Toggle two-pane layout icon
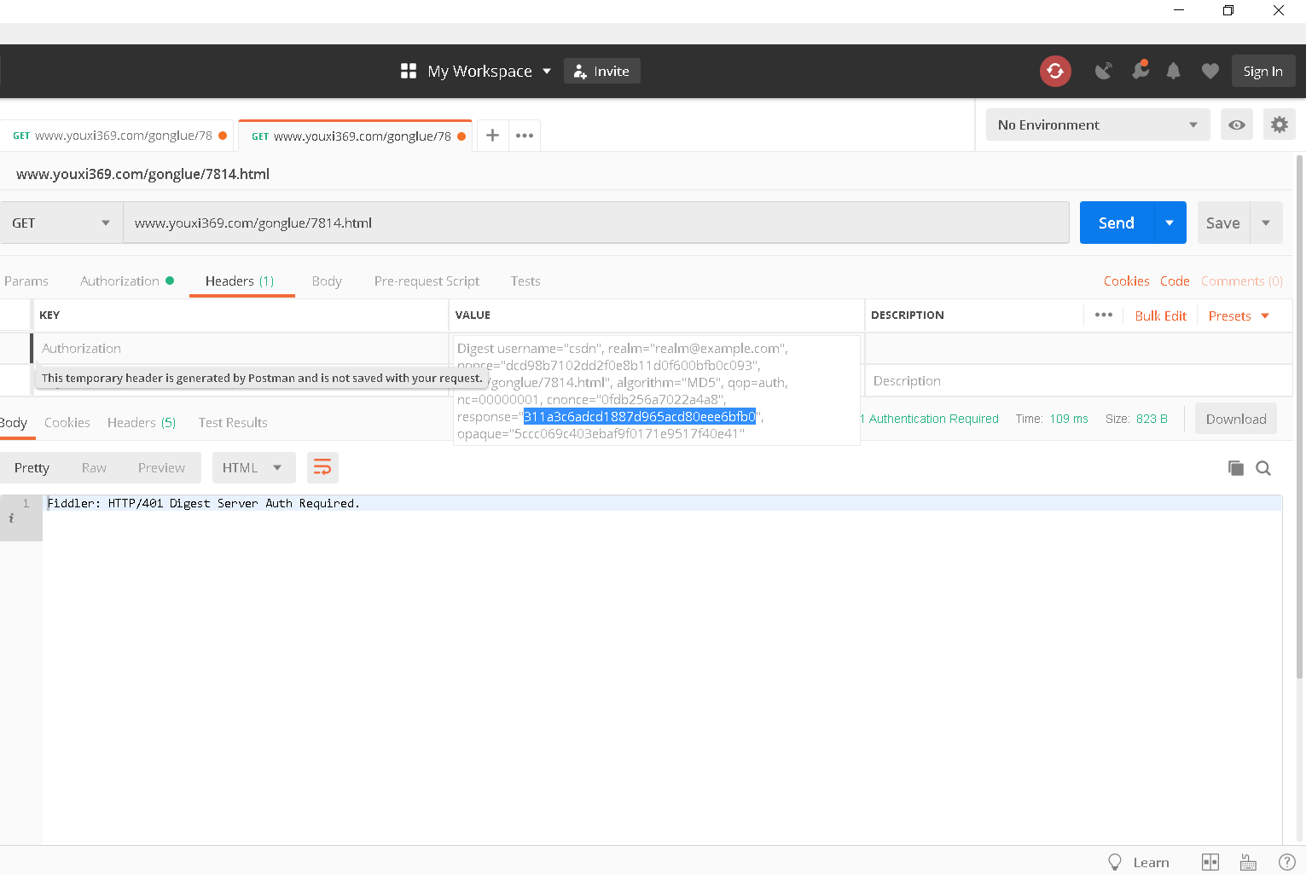 coord(1210,862)
